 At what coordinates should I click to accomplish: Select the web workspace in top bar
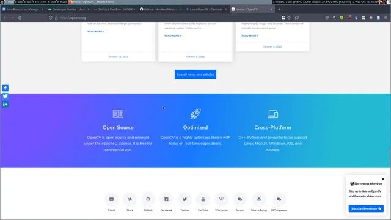(19, 2)
